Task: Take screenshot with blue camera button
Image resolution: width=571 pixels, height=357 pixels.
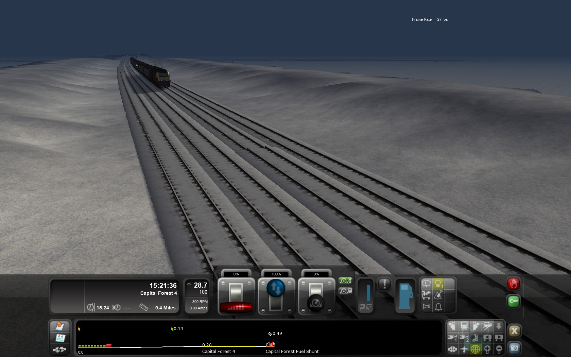Action: coord(514,348)
